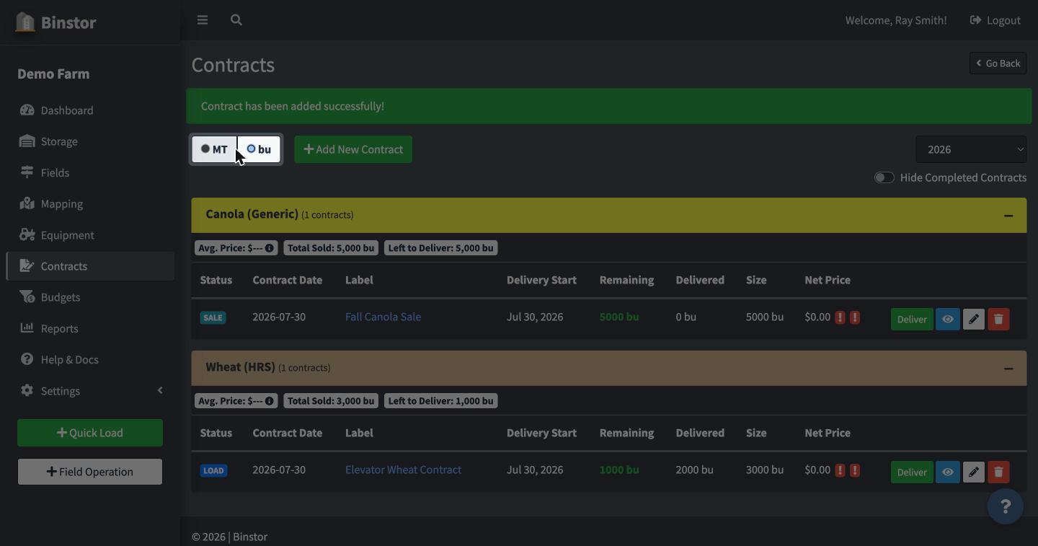
Task: Click info icon beside Wheat Avg. Price
Action: coord(270,401)
